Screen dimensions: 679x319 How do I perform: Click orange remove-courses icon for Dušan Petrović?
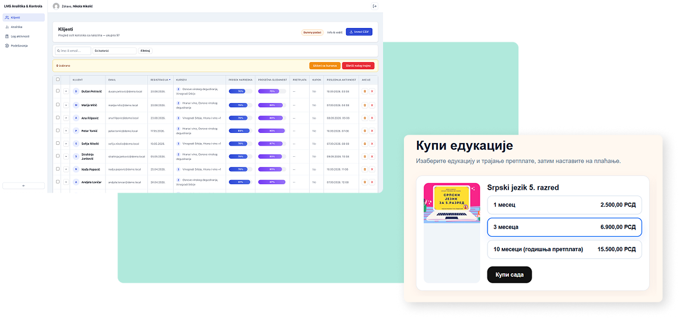(x=365, y=91)
